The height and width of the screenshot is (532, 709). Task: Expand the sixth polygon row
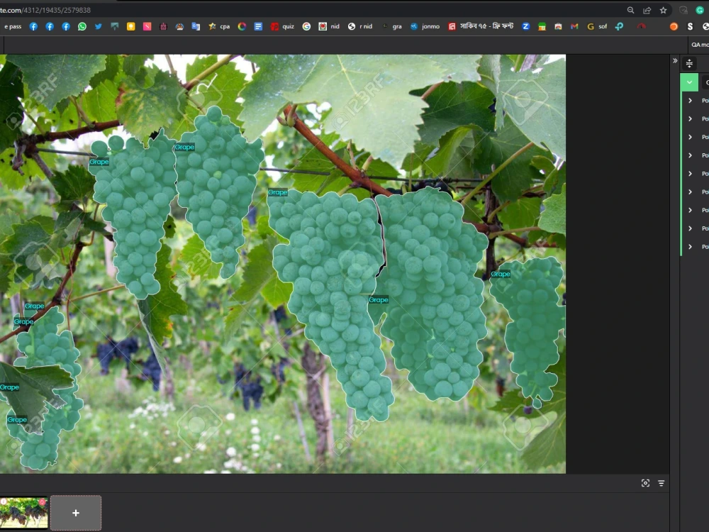click(x=690, y=192)
